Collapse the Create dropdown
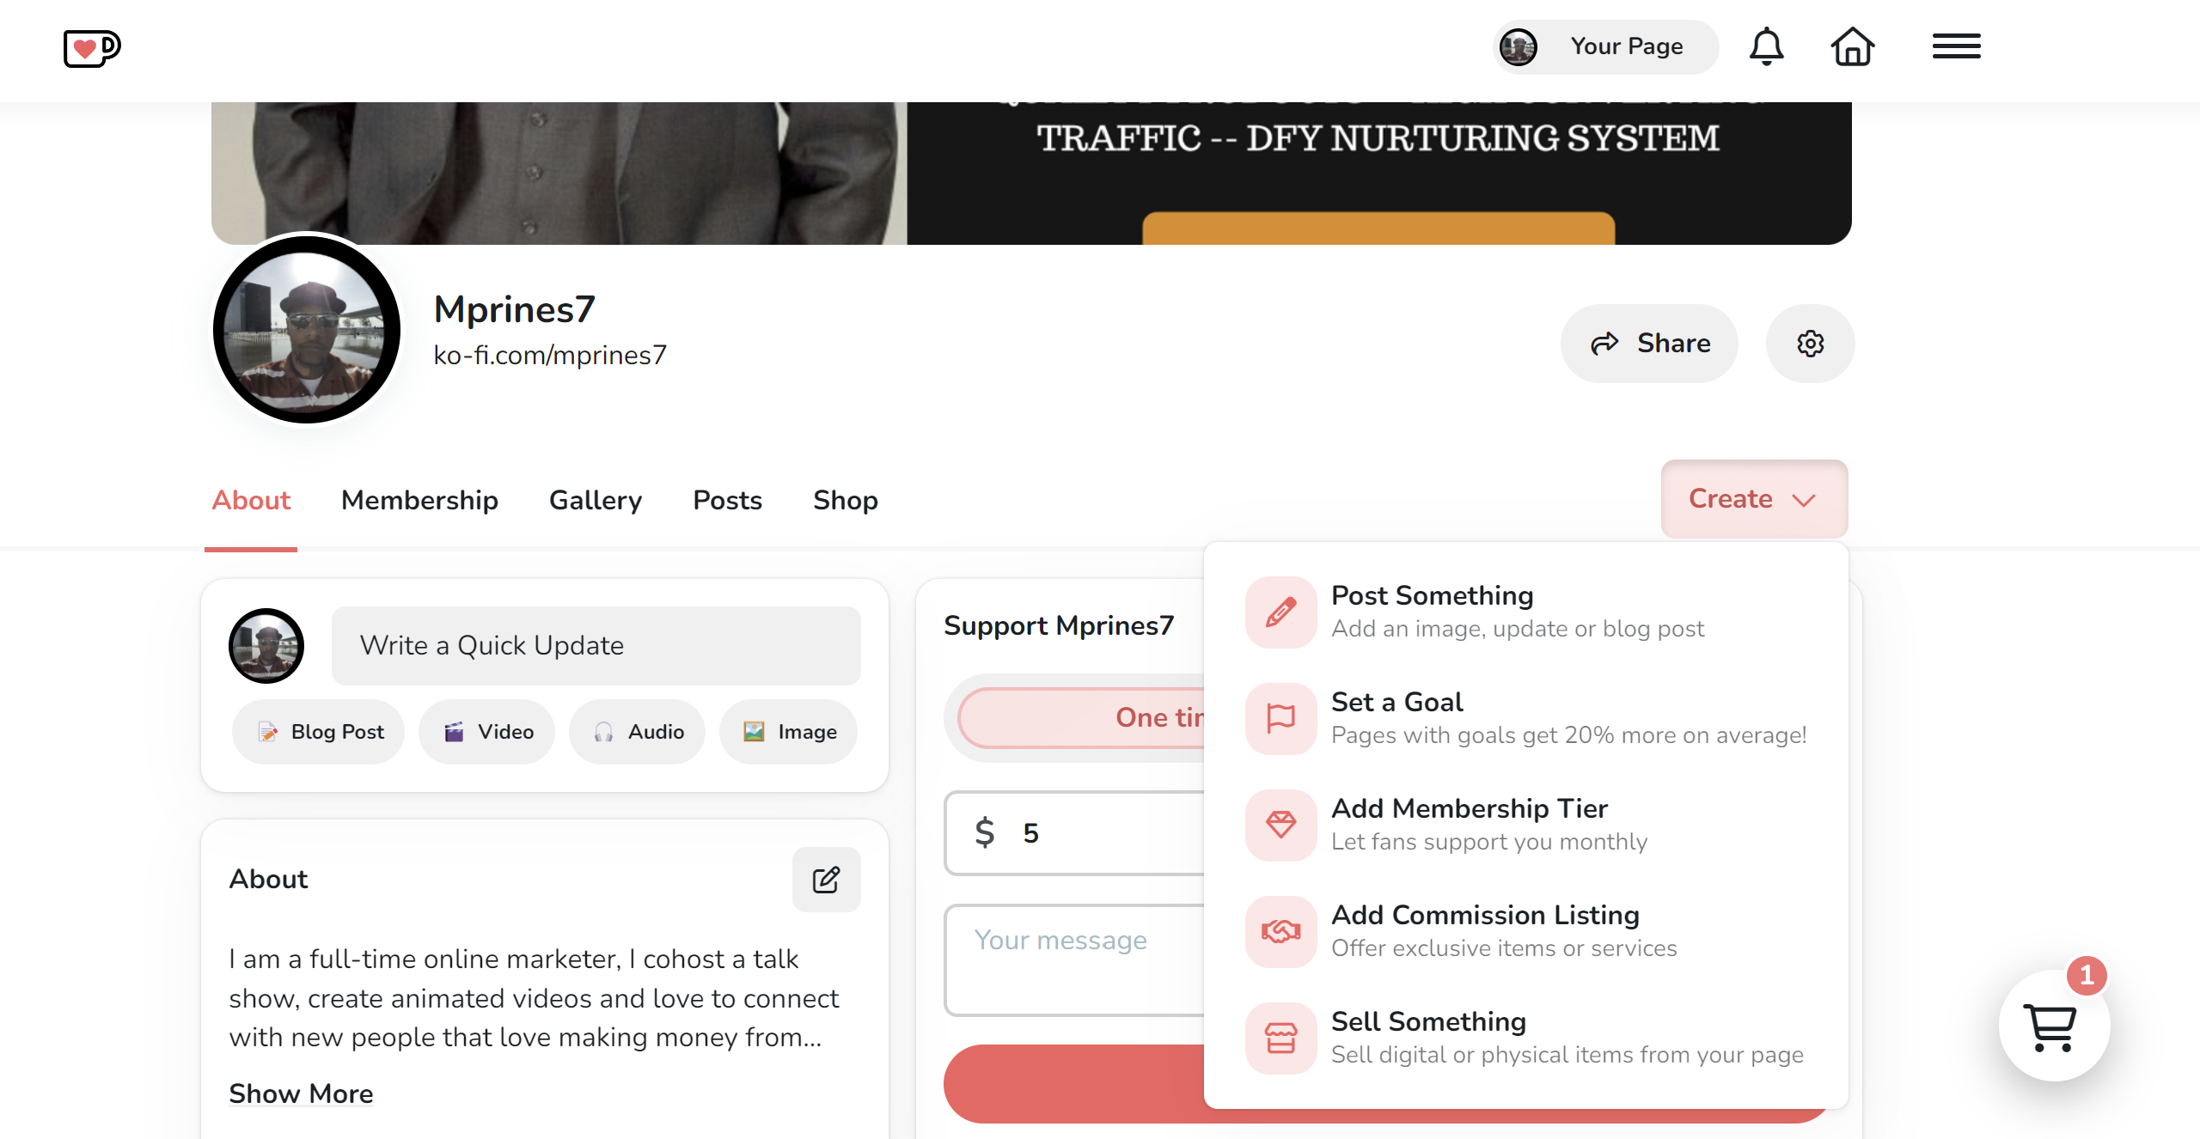2200x1139 pixels. point(1753,499)
